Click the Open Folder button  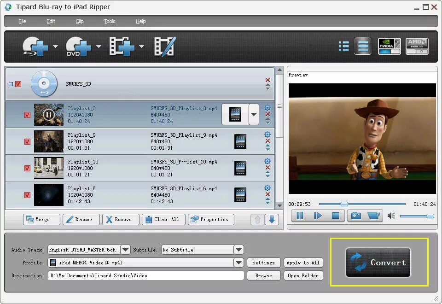click(303, 275)
